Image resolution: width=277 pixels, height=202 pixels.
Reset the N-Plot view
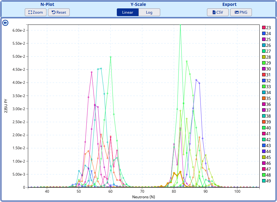point(59,12)
